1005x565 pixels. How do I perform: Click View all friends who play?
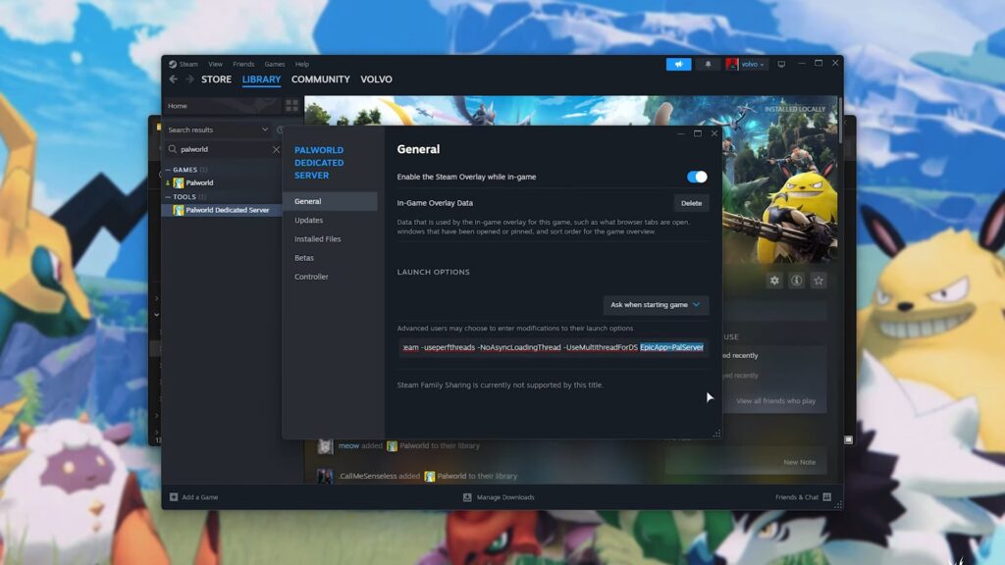click(x=775, y=401)
